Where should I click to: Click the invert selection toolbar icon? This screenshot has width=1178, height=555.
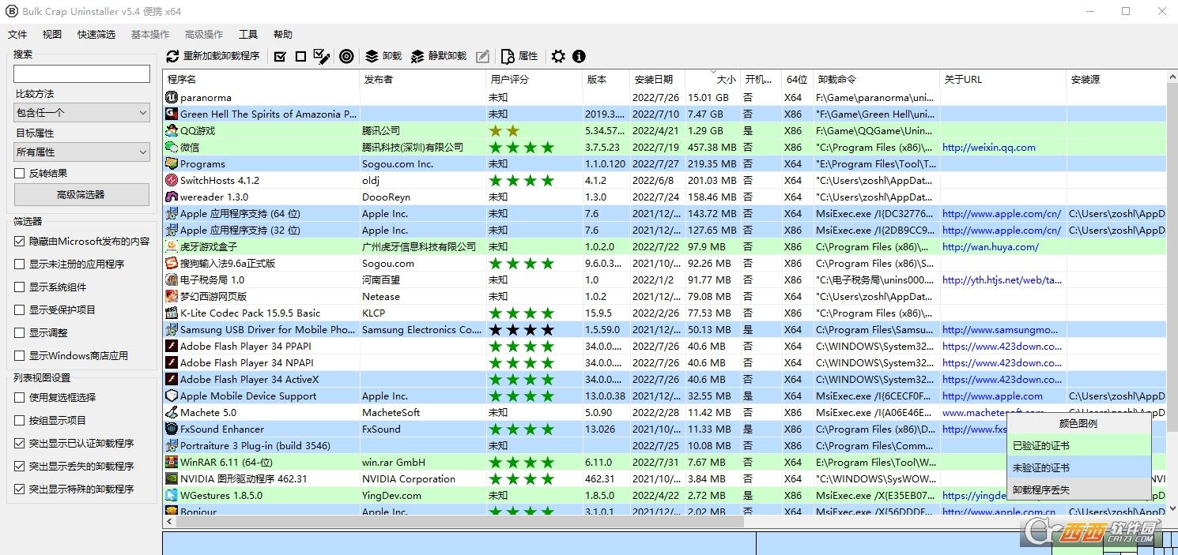coord(322,56)
